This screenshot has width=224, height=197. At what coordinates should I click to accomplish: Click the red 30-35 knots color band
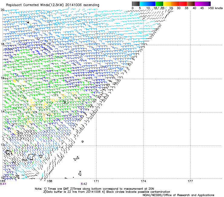(183, 4)
